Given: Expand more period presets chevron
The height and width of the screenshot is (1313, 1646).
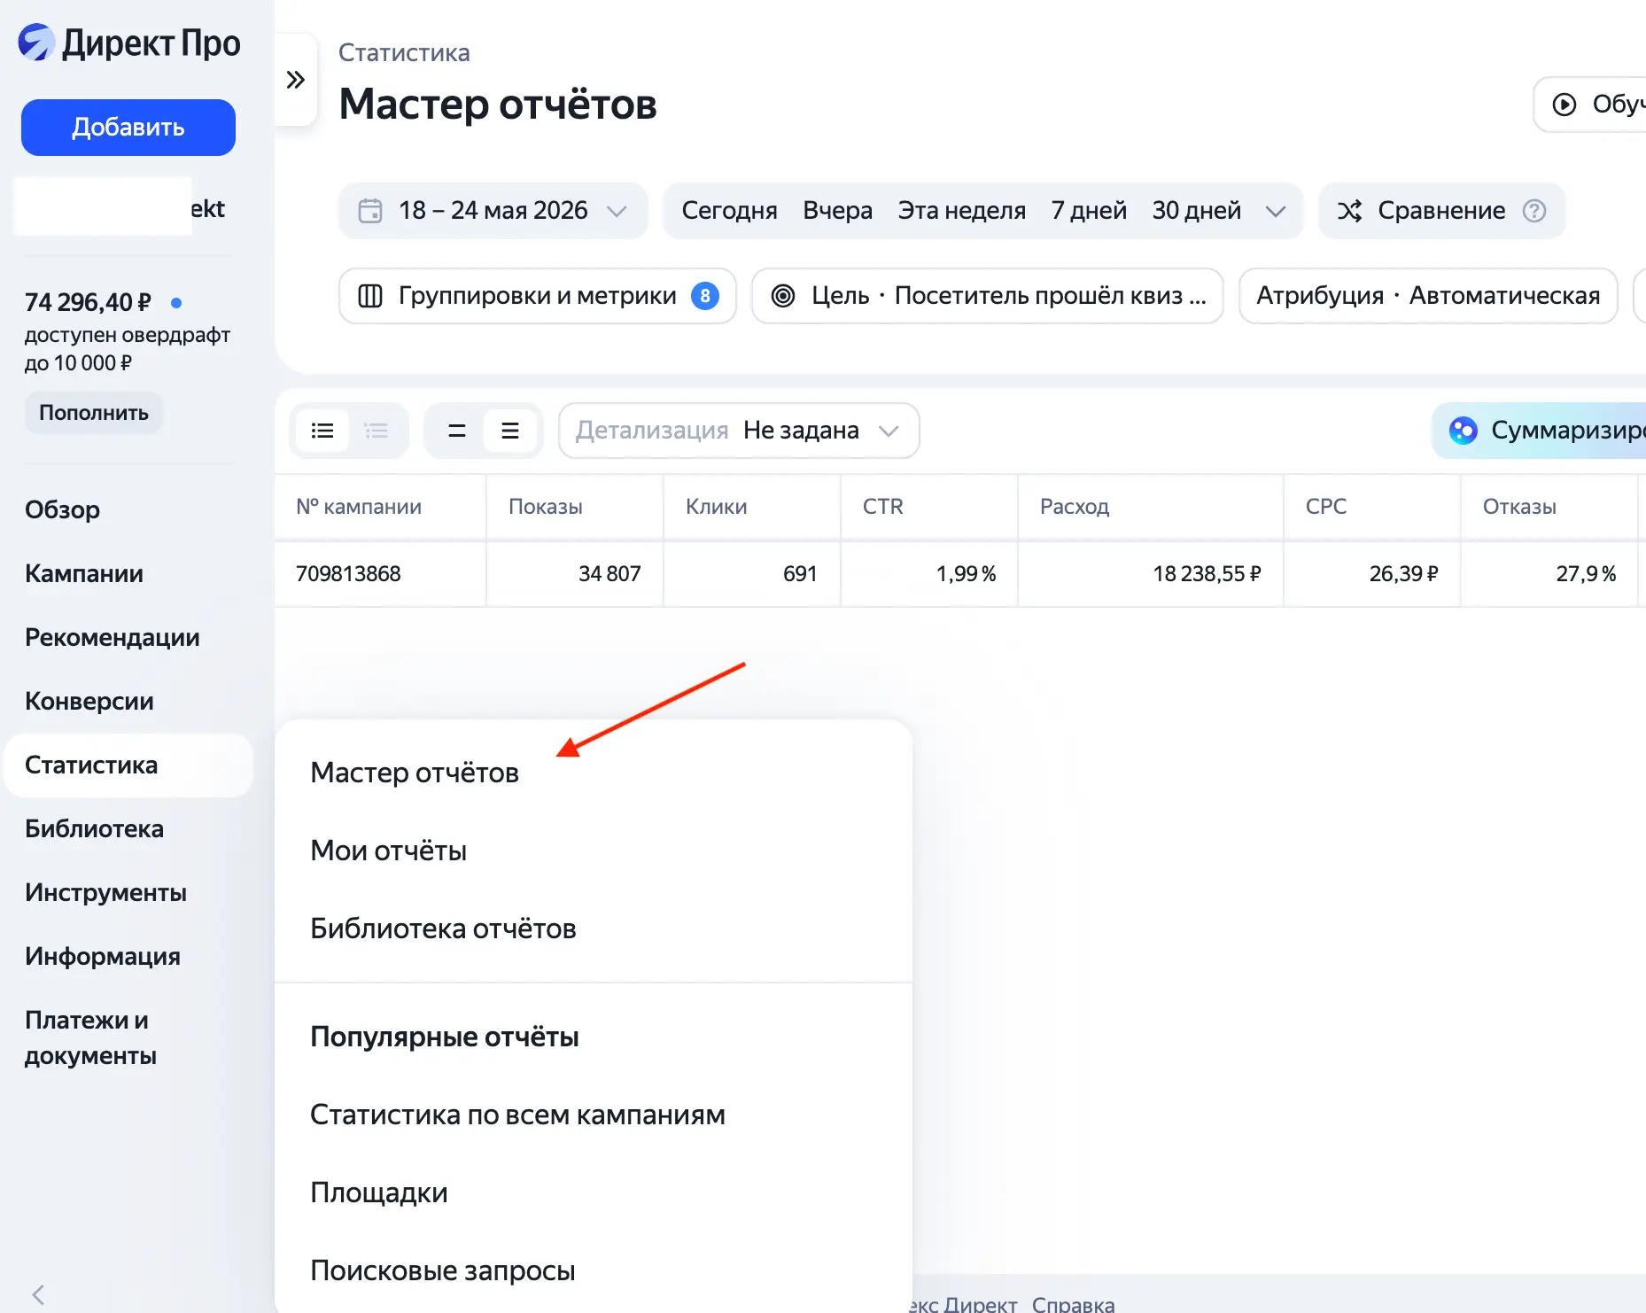Looking at the screenshot, I should [x=1276, y=211].
